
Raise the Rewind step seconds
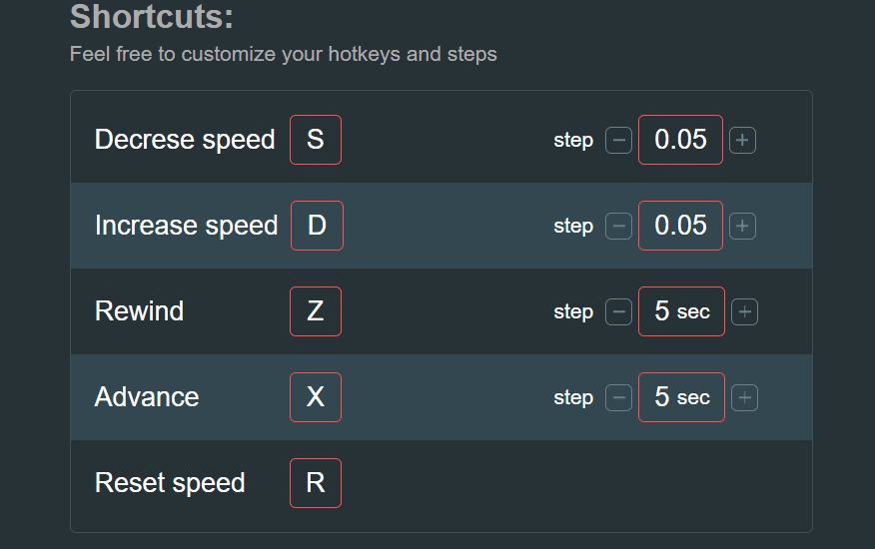tap(744, 312)
